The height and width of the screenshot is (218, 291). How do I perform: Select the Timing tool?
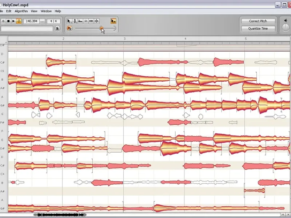pyautogui.click(x=91, y=21)
